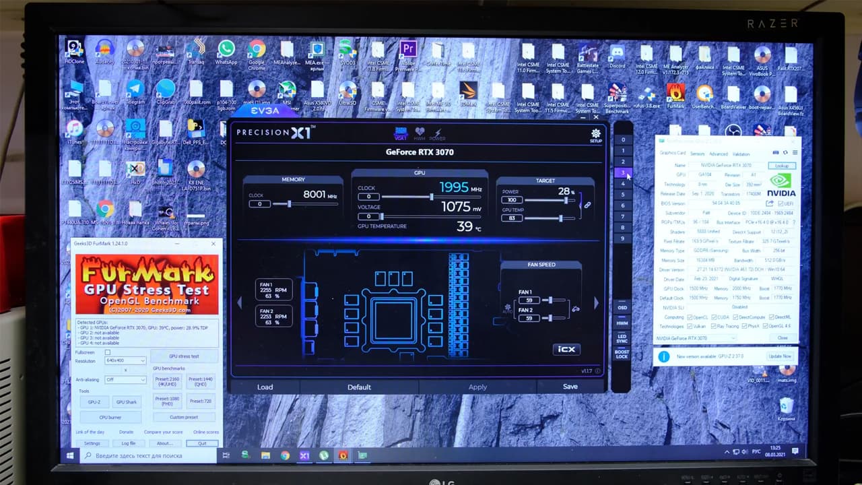This screenshot has width=862, height=485.
Task: Select Precision X1 profile 5
Action: (623, 195)
